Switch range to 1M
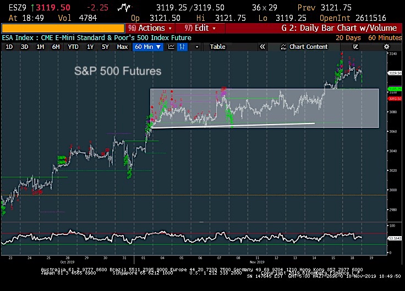The height and width of the screenshot is (291, 405). point(40,47)
